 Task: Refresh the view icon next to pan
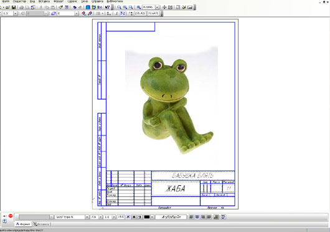click(x=171, y=7)
